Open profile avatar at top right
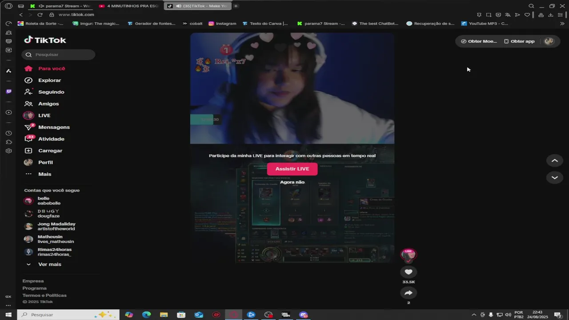Screen dimensions: 569x320 (x=549, y=41)
